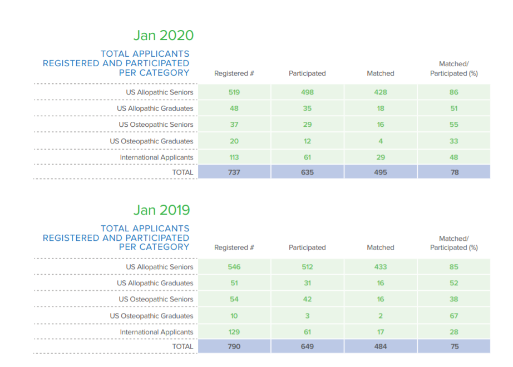Viewport: 513px width, 367px height.
Task: Select the Participated column header in Jan 2019 table
Action: click(x=307, y=248)
